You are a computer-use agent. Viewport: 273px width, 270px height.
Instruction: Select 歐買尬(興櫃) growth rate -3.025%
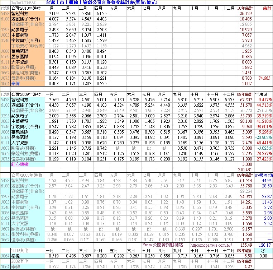264,148
